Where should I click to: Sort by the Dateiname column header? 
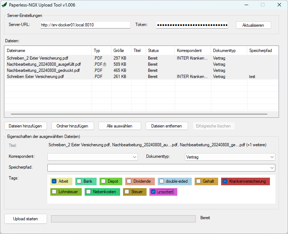[48, 51]
